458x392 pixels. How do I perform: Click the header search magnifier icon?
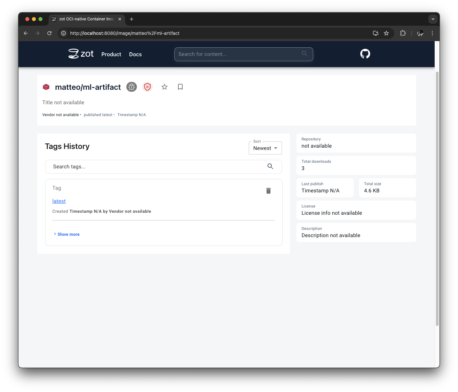tap(304, 54)
